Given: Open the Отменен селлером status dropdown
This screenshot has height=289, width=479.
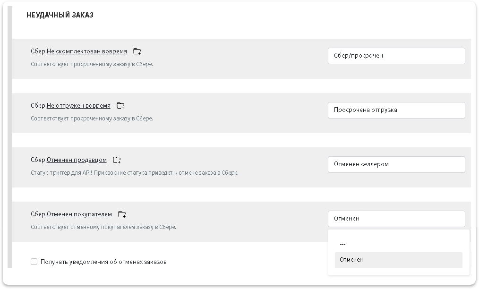Looking at the screenshot, I should coord(396,164).
